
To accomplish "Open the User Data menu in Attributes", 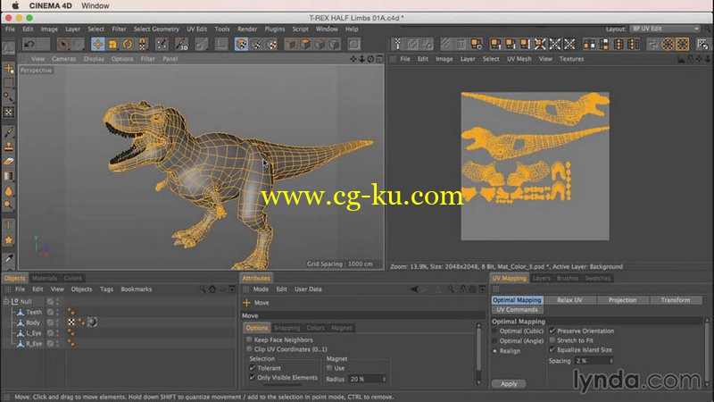I will (308, 289).
